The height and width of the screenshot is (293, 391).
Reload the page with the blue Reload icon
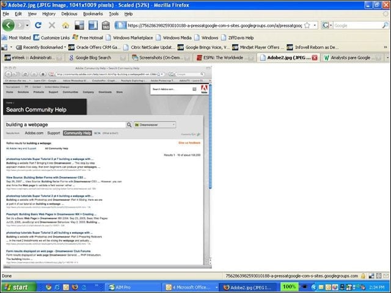pos(38,25)
